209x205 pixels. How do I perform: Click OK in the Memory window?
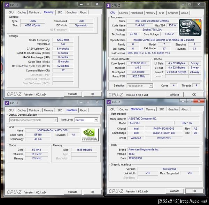point(92,94)
